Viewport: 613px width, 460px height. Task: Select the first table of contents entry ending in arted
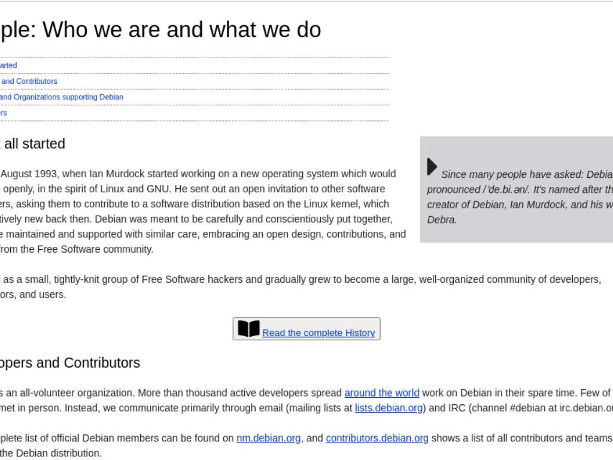click(8, 65)
